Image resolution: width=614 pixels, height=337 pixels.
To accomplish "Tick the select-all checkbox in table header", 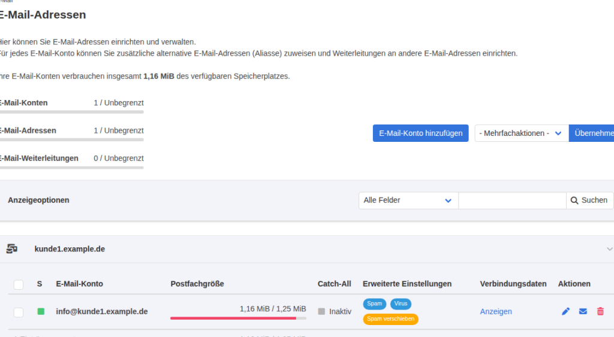I will (x=19, y=284).
